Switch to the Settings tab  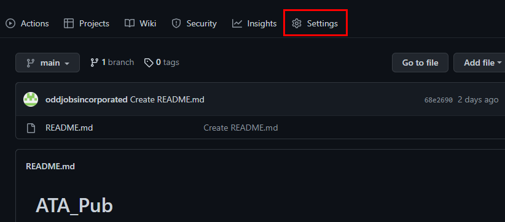point(315,23)
